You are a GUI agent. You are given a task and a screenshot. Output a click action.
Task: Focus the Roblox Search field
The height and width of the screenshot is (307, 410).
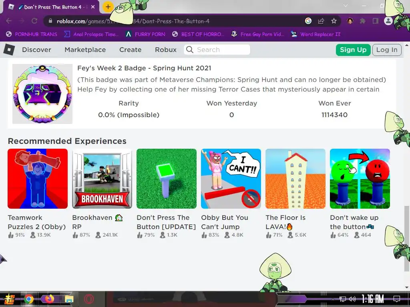[217, 50]
